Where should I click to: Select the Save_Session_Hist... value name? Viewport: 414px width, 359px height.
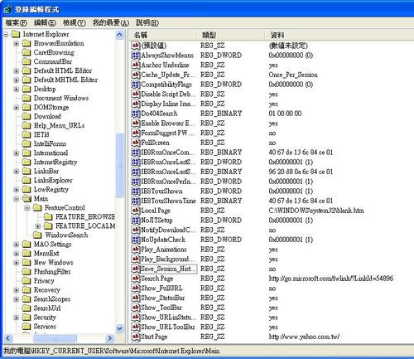[168, 269]
